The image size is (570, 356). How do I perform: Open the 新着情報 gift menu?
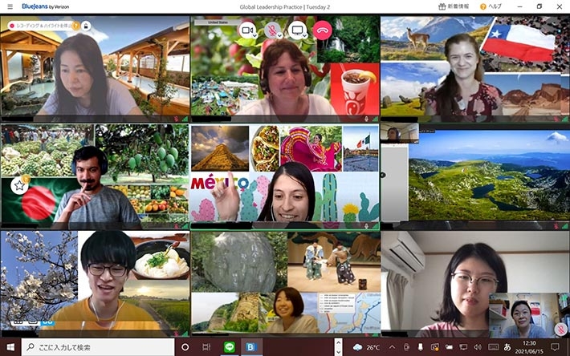(455, 6)
